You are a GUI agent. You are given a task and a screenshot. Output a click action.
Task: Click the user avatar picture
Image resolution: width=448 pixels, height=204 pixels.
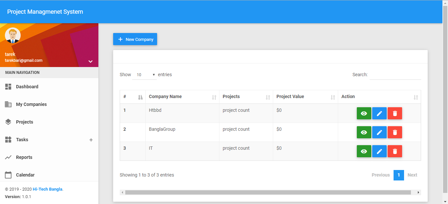(13, 35)
